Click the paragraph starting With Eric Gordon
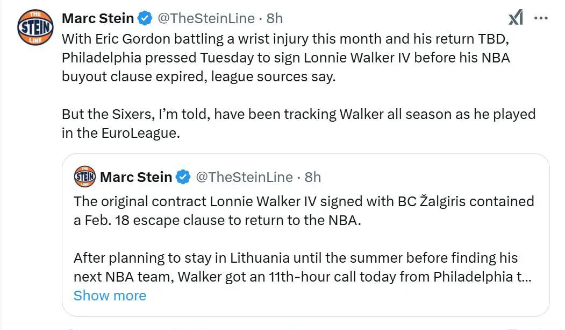 (286, 58)
